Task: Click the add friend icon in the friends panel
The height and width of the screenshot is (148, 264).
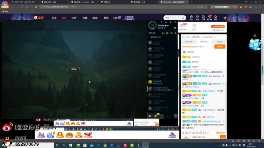Action: click(163, 33)
